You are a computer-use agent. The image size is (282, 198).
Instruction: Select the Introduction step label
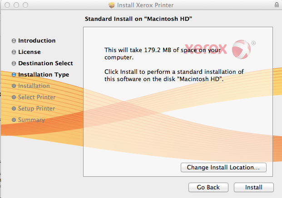tap(37, 41)
